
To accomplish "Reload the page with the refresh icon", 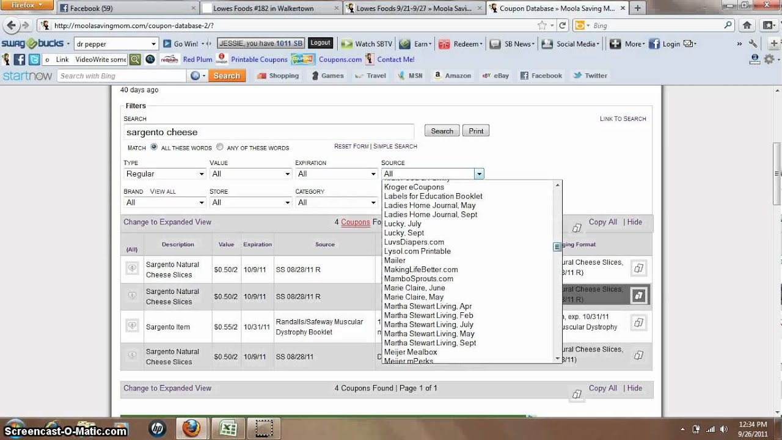I will [x=562, y=26].
